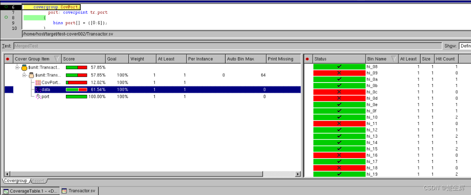Image resolution: width=471 pixels, height=195 pixels.
Task: Select the data coverpoint row
Action: tap(153, 90)
